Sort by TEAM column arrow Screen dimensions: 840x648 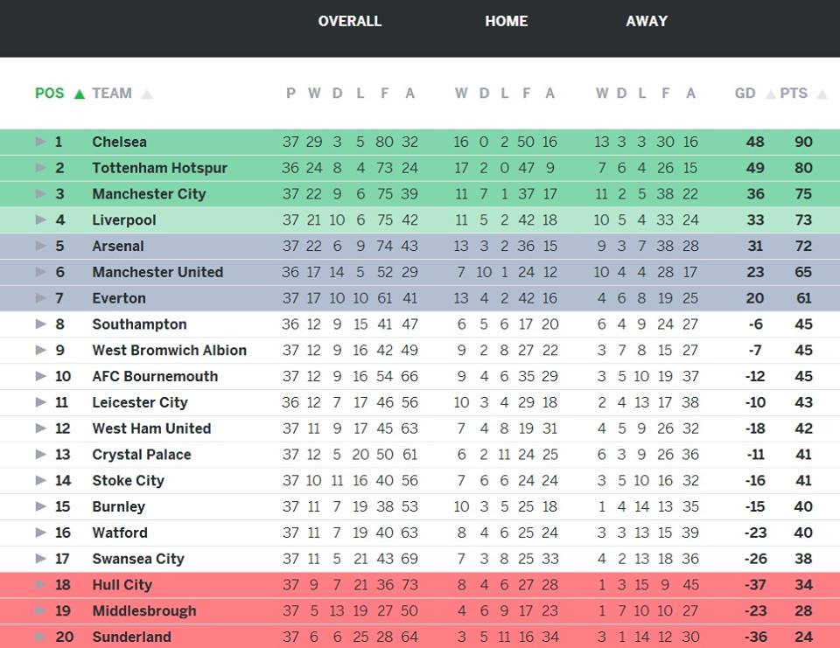147,94
